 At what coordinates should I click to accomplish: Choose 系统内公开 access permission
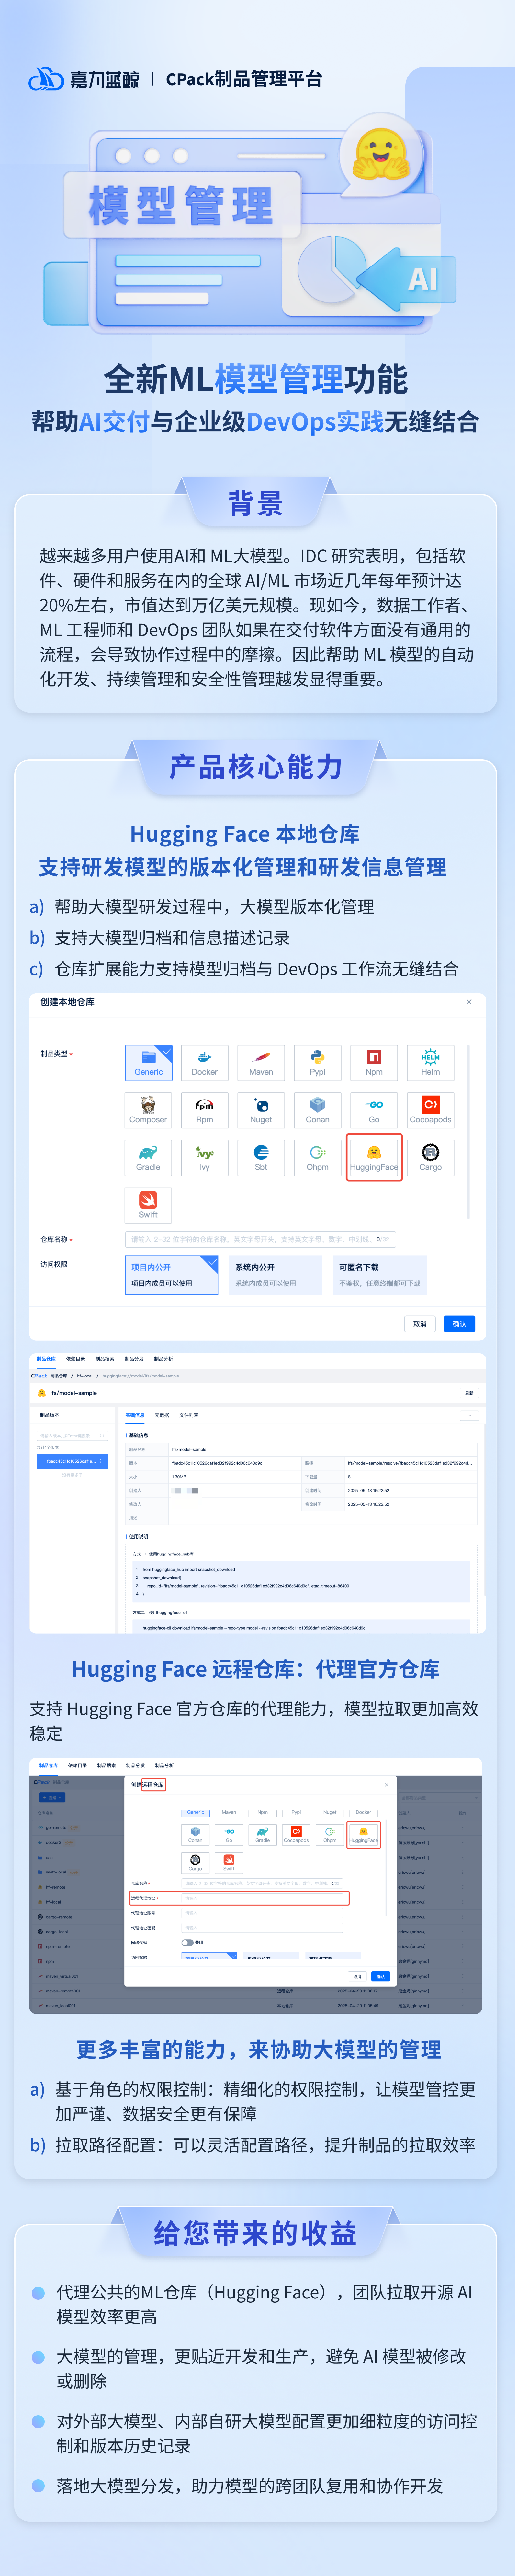276,1275
